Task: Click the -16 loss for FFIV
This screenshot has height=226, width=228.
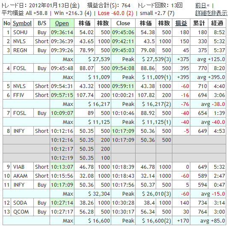Action: tap(181, 95)
